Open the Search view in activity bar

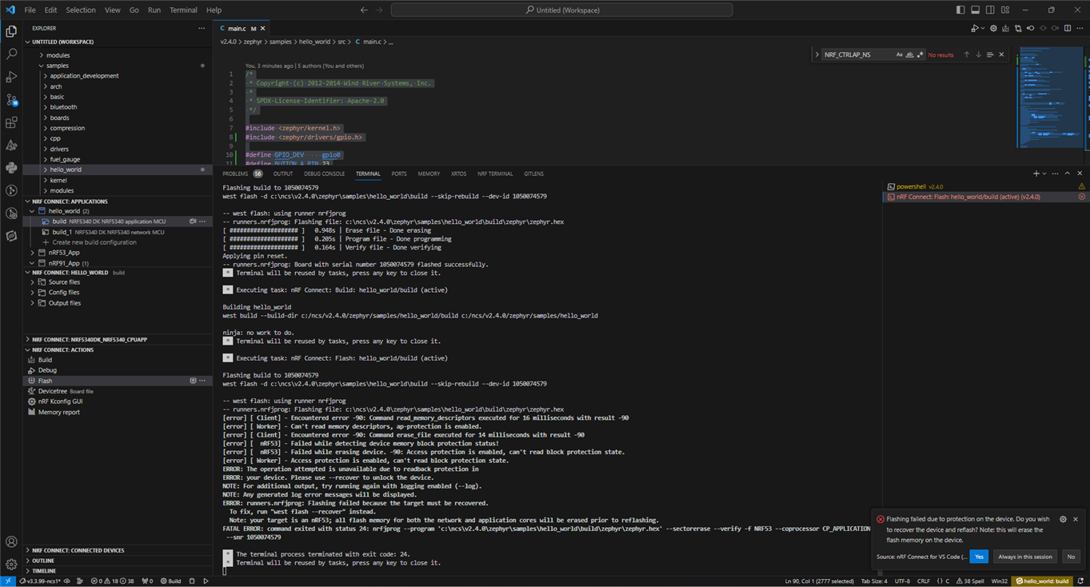(11, 54)
